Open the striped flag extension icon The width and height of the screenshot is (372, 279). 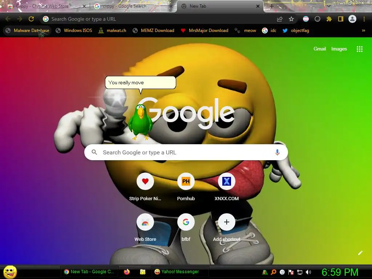(x=306, y=19)
